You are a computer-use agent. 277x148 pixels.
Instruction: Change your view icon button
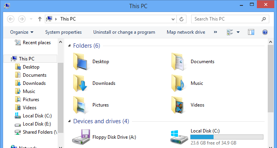(230, 32)
